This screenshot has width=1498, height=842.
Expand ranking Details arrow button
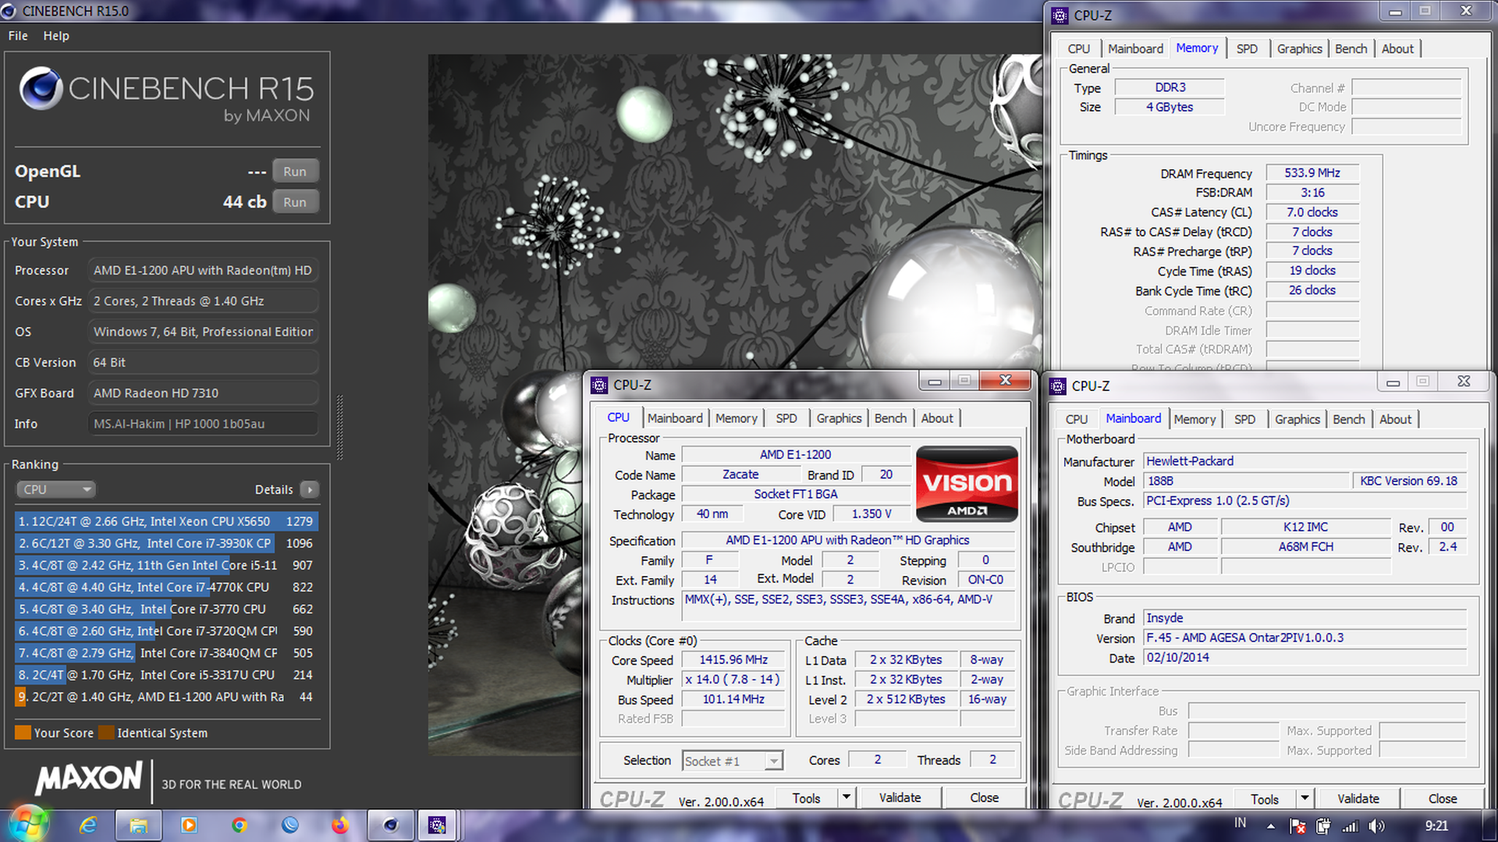point(310,489)
